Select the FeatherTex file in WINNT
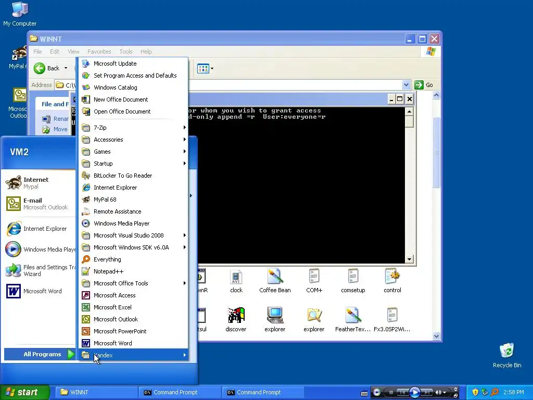 (353, 320)
